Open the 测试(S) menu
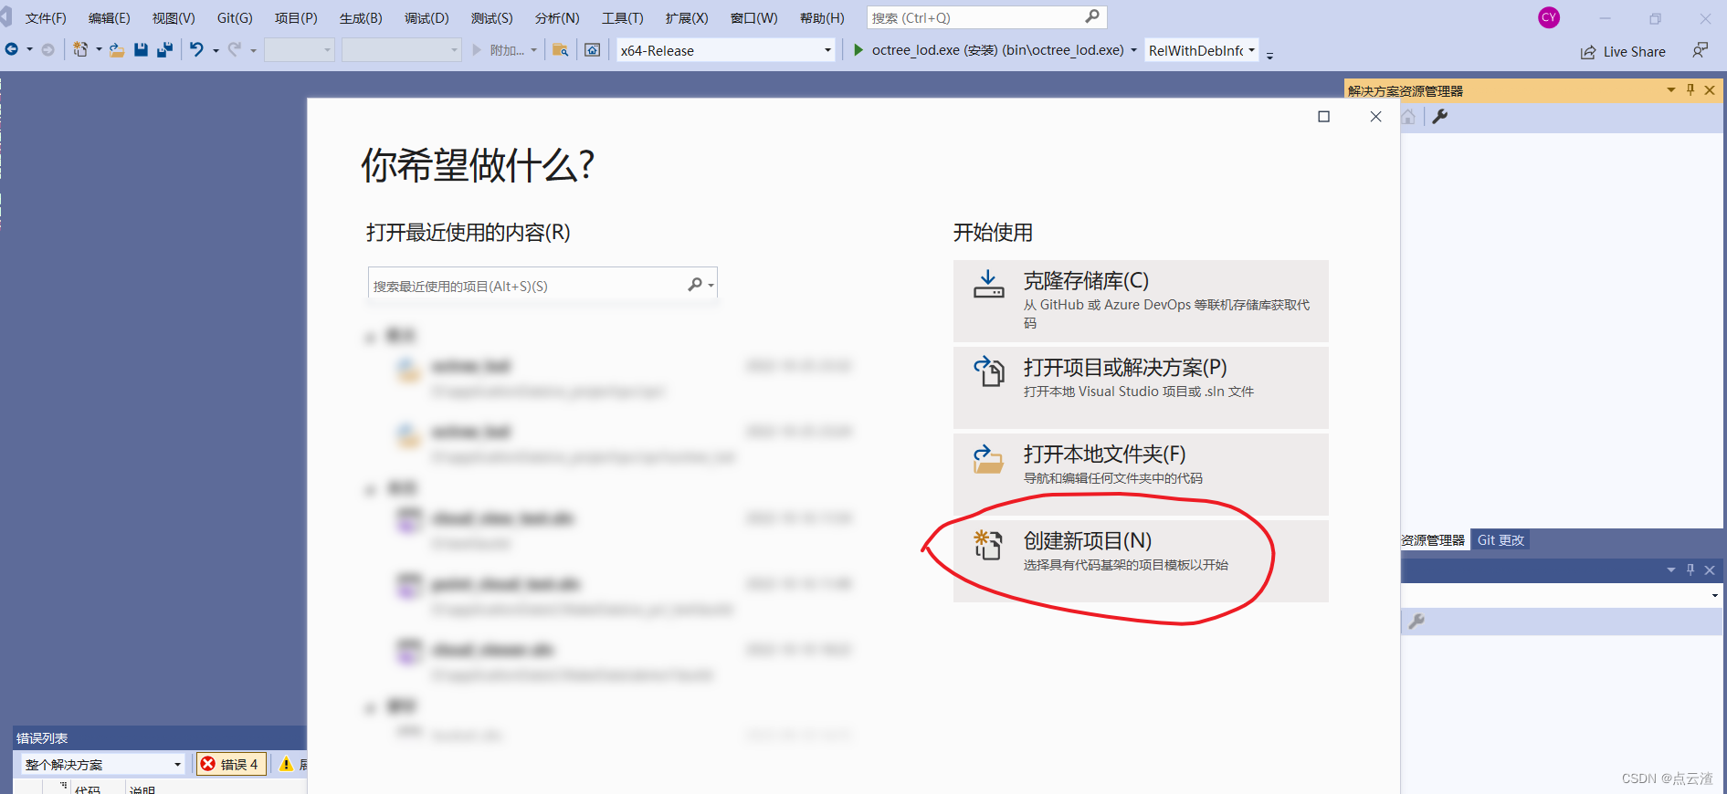 click(x=492, y=18)
